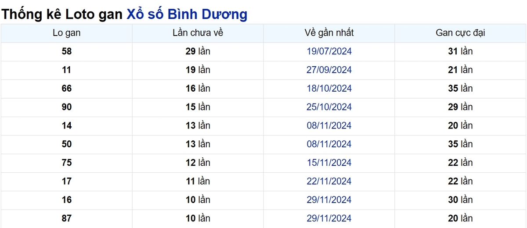Select '20 lần' in the 87 row
Image resolution: width=527 pixels, height=228 pixels.
(x=460, y=218)
